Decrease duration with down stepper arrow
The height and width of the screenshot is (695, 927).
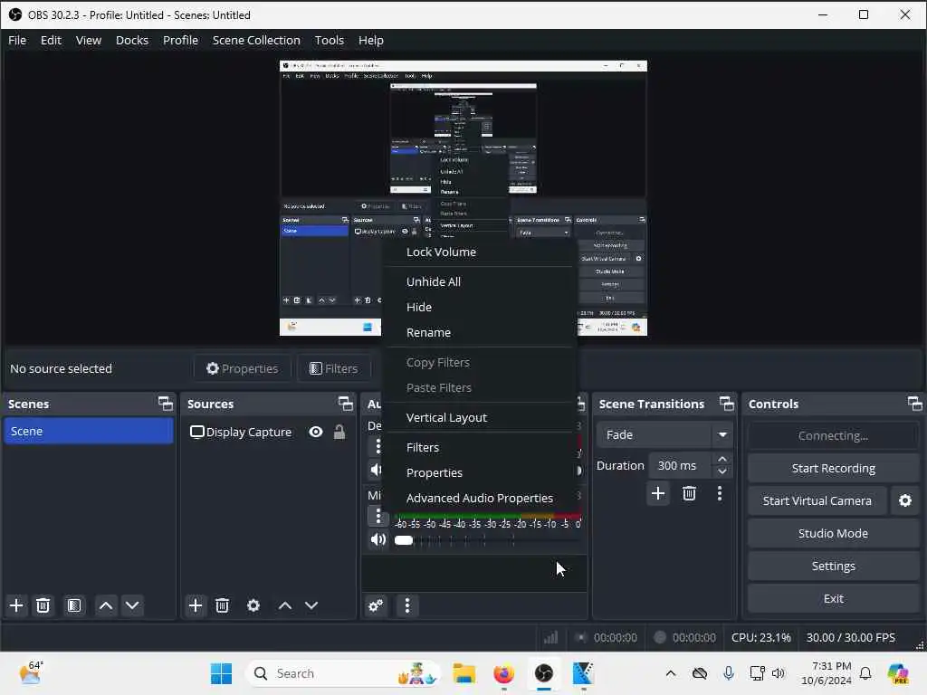click(x=722, y=471)
